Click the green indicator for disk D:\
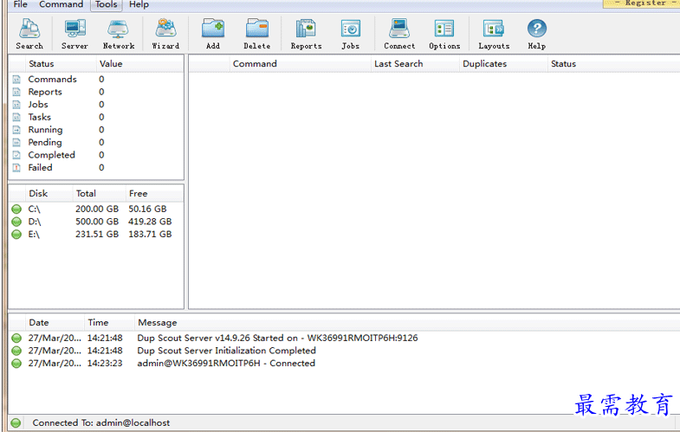Screen dimensions: 680x432 [16, 222]
